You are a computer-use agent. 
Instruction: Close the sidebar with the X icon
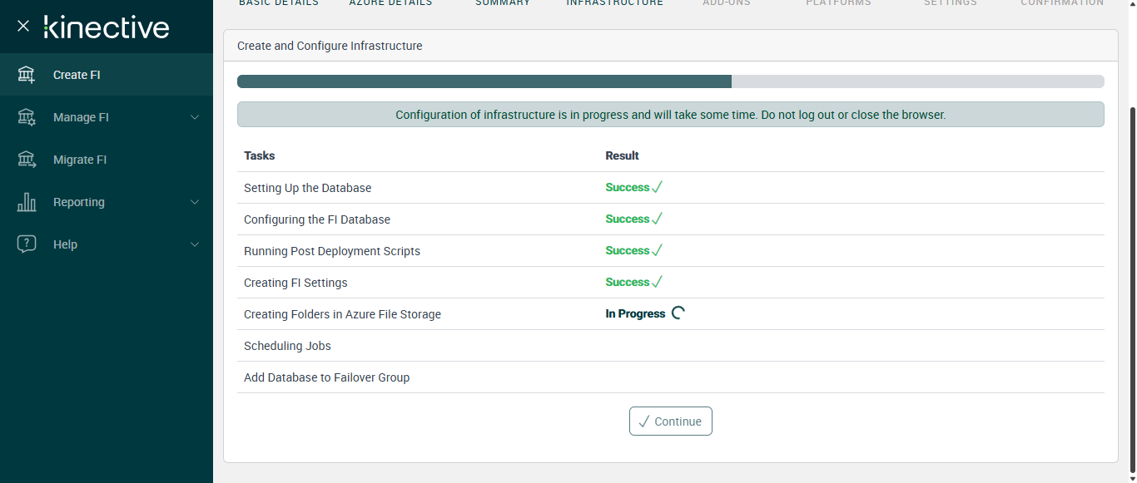pos(23,27)
